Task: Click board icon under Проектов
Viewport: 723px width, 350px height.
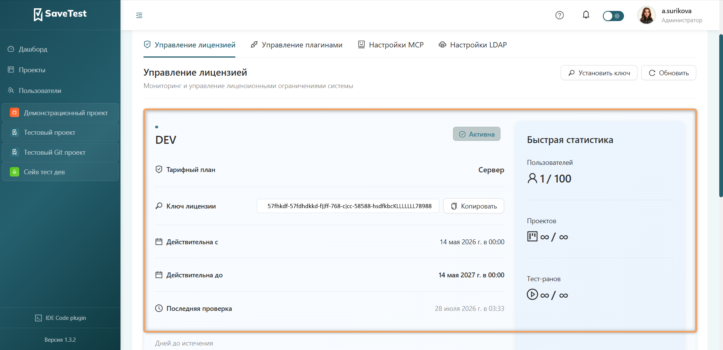Action: [x=532, y=236]
